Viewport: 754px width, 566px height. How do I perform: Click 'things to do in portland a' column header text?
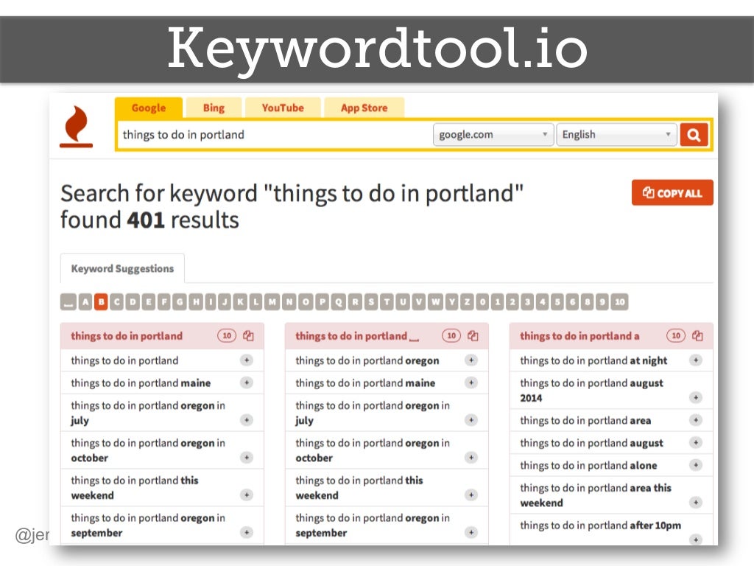point(579,336)
